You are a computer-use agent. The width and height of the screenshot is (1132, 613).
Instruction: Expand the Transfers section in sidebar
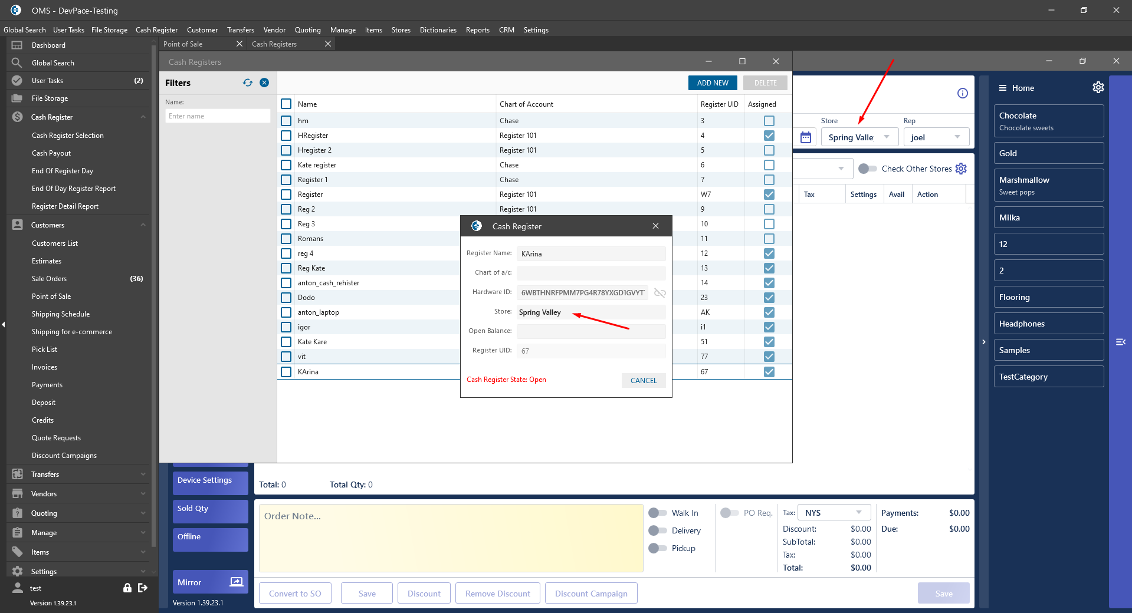[77, 474]
